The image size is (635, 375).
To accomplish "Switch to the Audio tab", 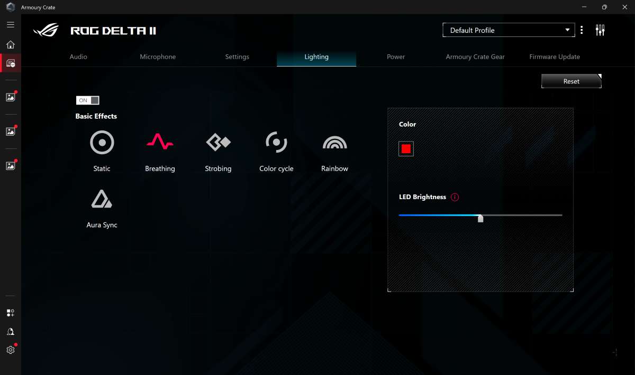I will (x=78, y=57).
